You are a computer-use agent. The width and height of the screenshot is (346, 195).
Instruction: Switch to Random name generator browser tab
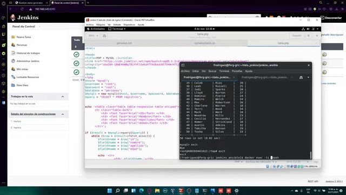(31, 3)
